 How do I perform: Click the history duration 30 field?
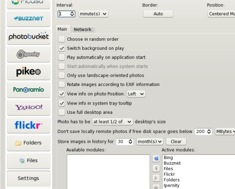(x=122, y=142)
